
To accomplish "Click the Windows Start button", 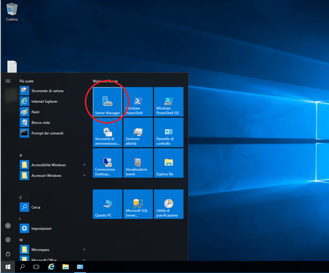I will pos(8,267).
